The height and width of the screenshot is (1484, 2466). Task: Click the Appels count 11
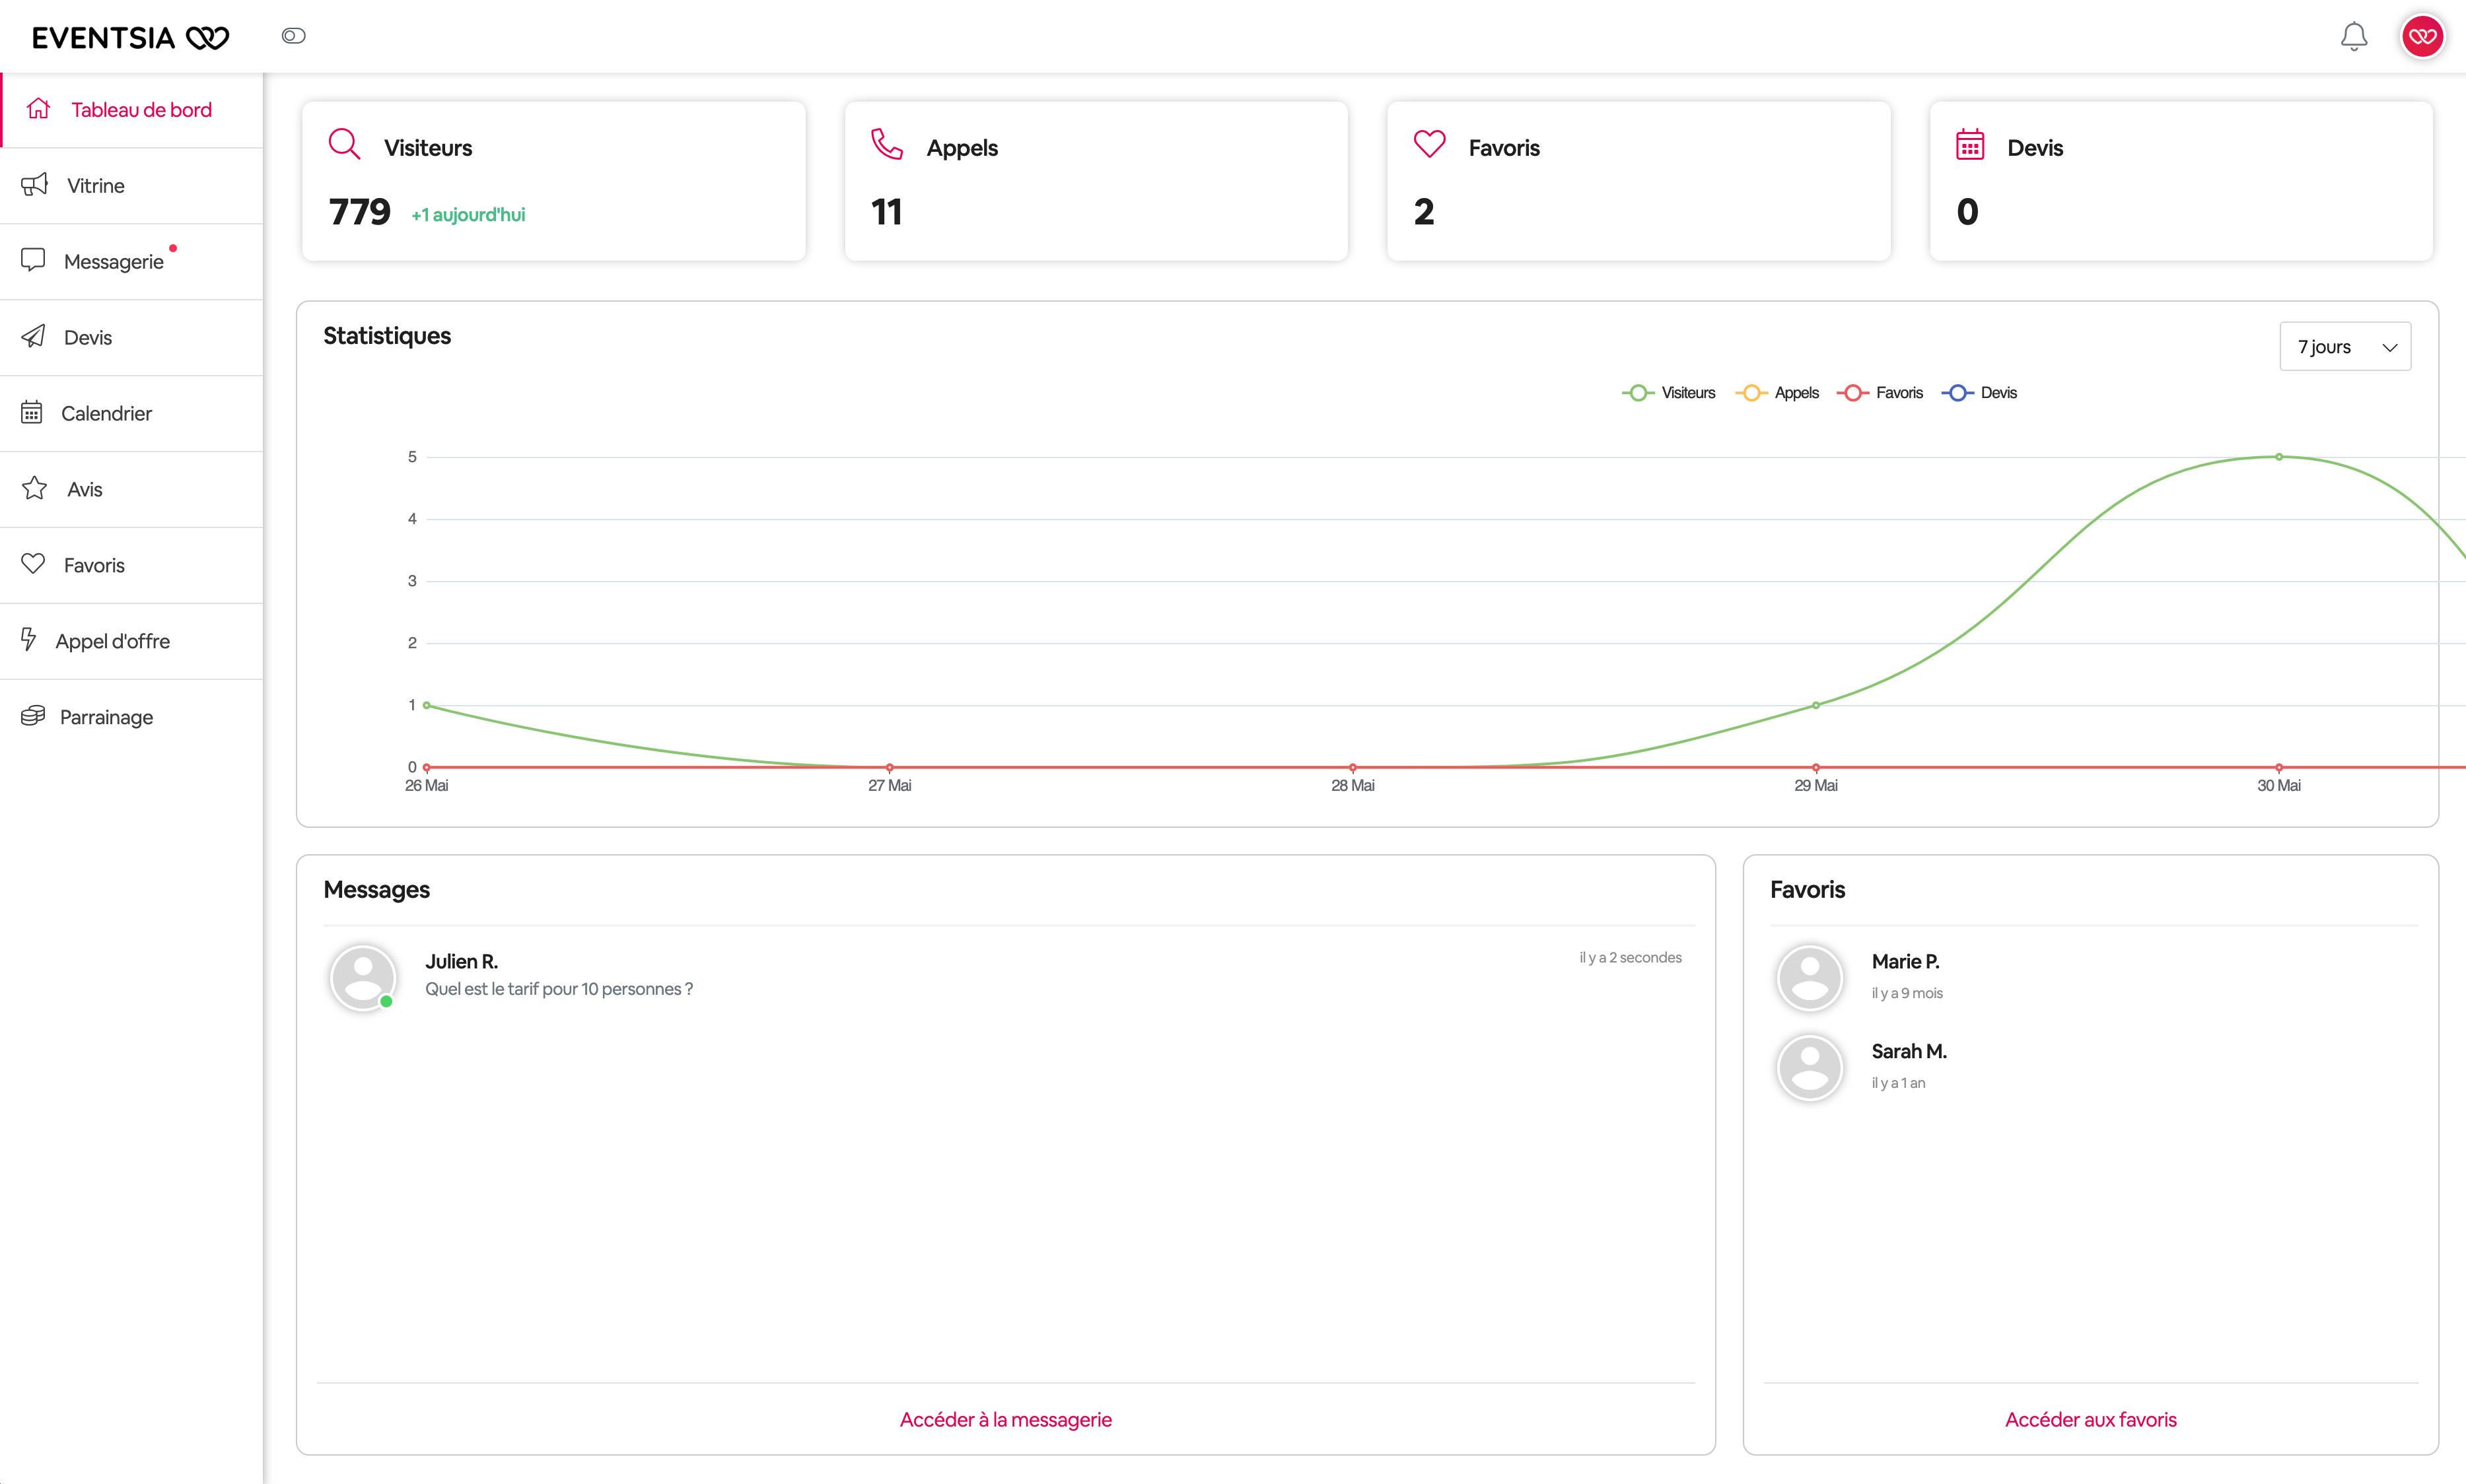pos(886,212)
